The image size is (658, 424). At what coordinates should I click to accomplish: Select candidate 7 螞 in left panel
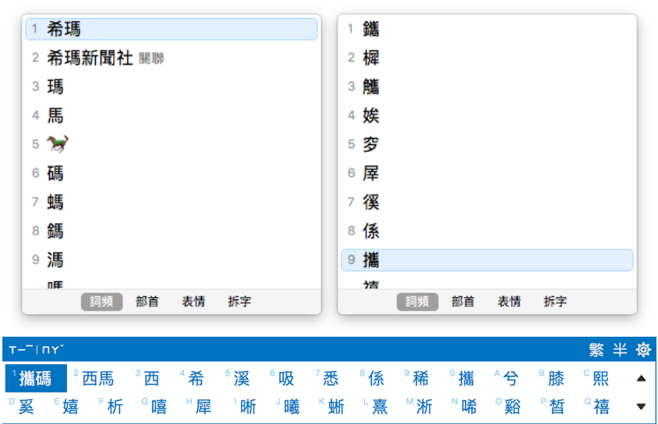172,202
